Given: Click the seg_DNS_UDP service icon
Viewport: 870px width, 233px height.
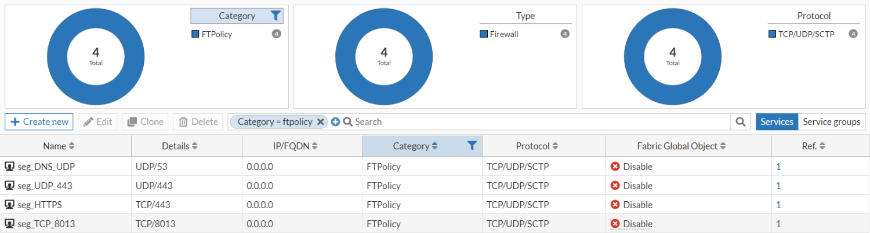Looking at the screenshot, I should tap(9, 167).
